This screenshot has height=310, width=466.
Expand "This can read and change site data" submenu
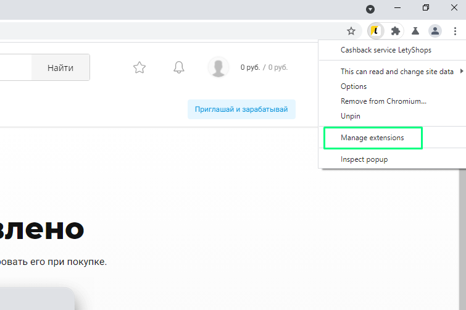click(x=392, y=72)
